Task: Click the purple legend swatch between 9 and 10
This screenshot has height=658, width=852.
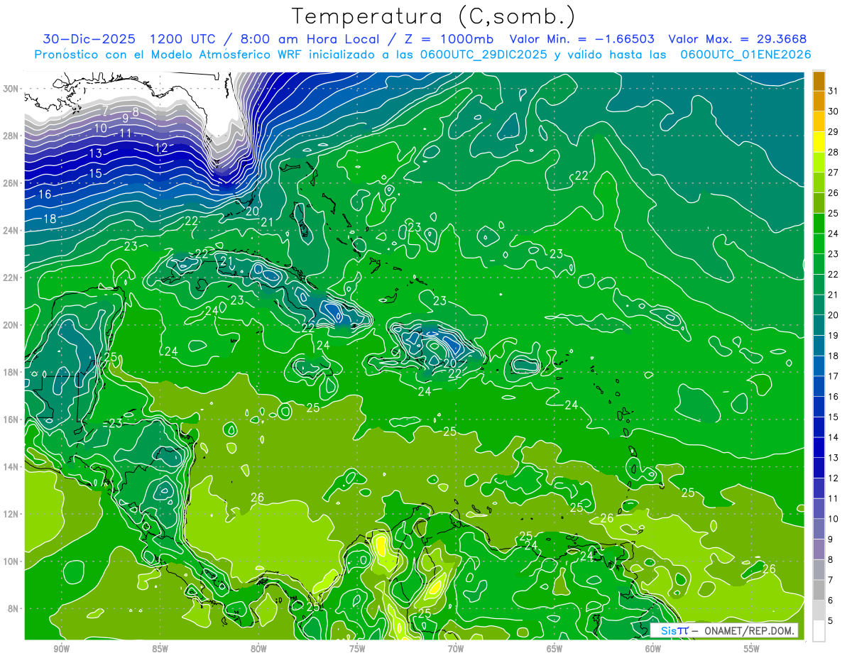Action: (819, 529)
